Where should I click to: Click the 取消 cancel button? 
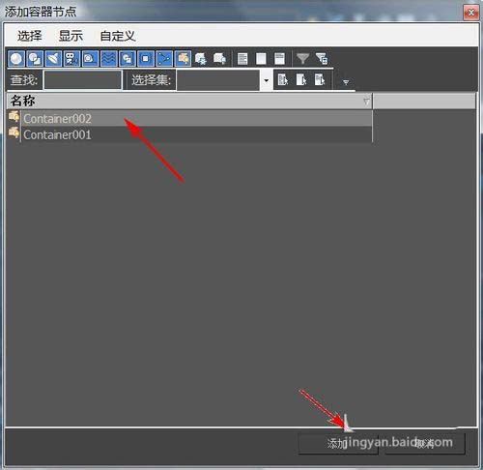425,444
